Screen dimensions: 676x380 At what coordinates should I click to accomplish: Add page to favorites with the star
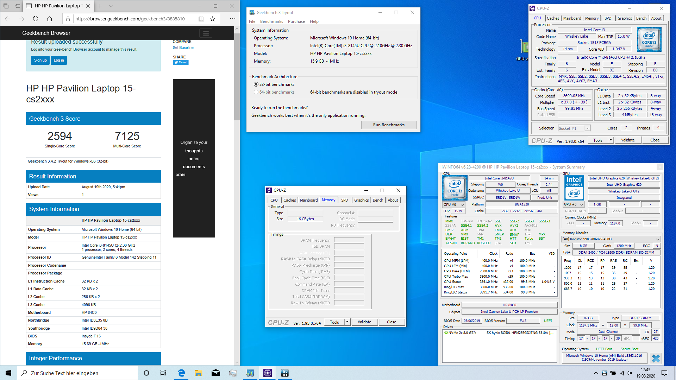point(213,19)
